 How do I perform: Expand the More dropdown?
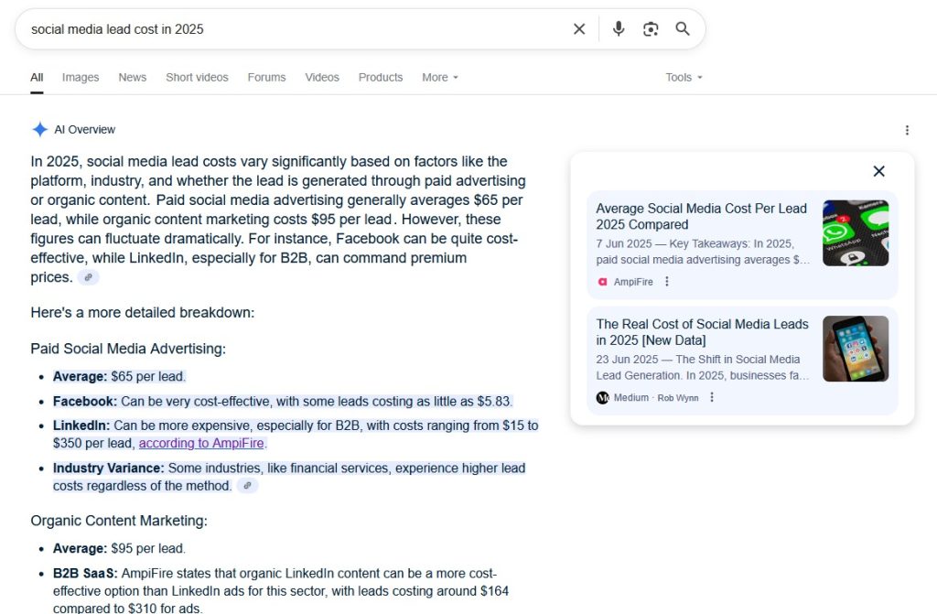pyautogui.click(x=440, y=77)
